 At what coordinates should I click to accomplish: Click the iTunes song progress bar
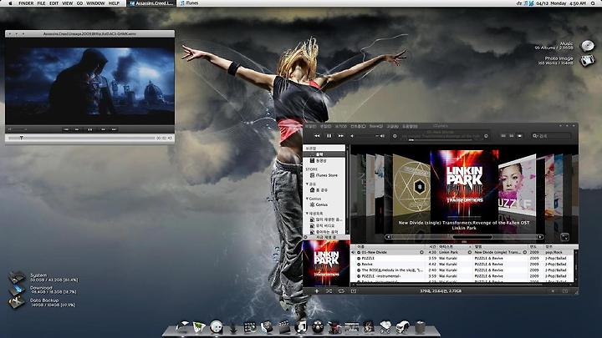point(441,140)
